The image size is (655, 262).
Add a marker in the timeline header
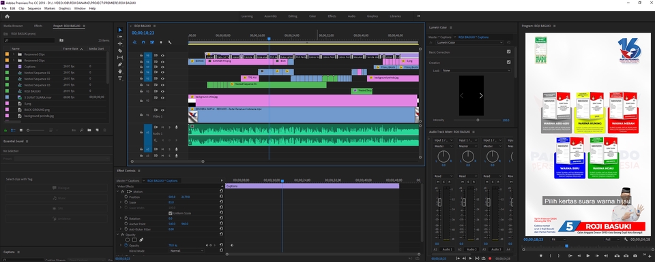(x=161, y=42)
